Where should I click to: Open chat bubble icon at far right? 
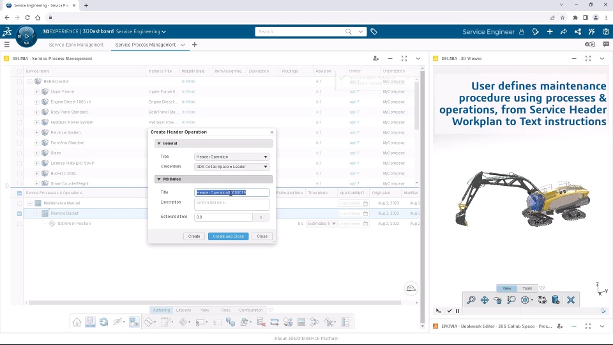606,45
